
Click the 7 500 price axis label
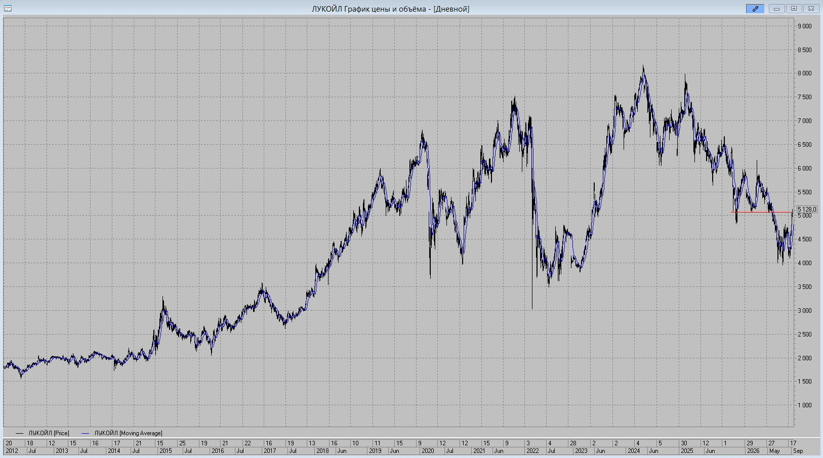[x=805, y=97]
